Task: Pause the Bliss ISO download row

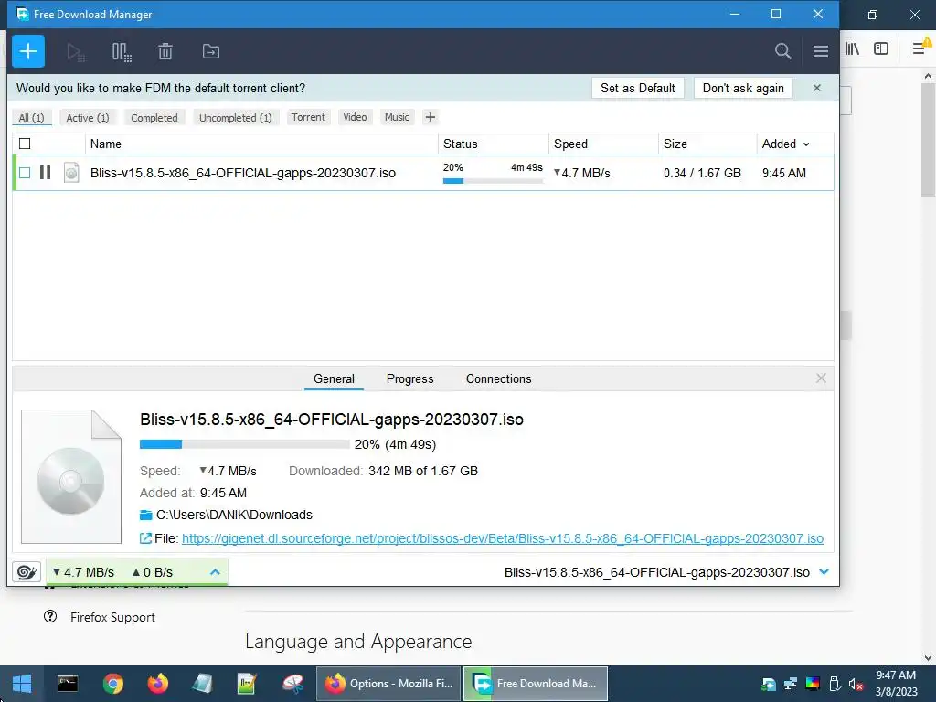Action: tap(46, 173)
